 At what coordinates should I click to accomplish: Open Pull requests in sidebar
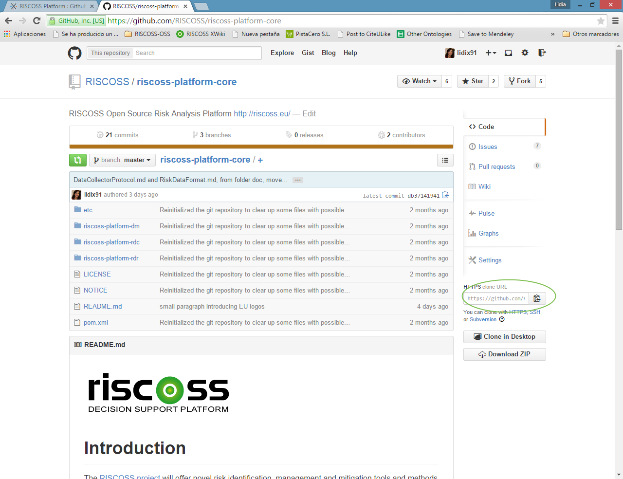point(496,166)
